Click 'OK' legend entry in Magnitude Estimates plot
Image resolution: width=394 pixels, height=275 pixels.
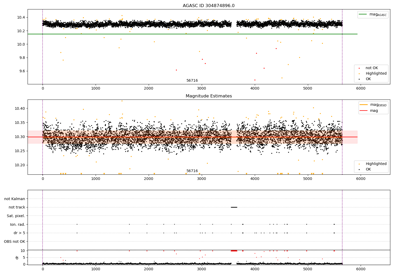click(368, 169)
